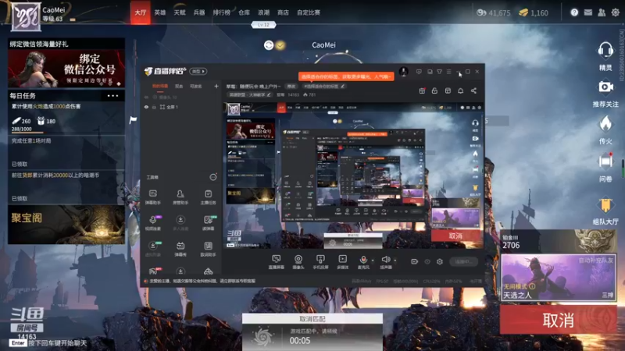
Task: Open 每日任务 three-dots menu
Action: click(x=112, y=96)
